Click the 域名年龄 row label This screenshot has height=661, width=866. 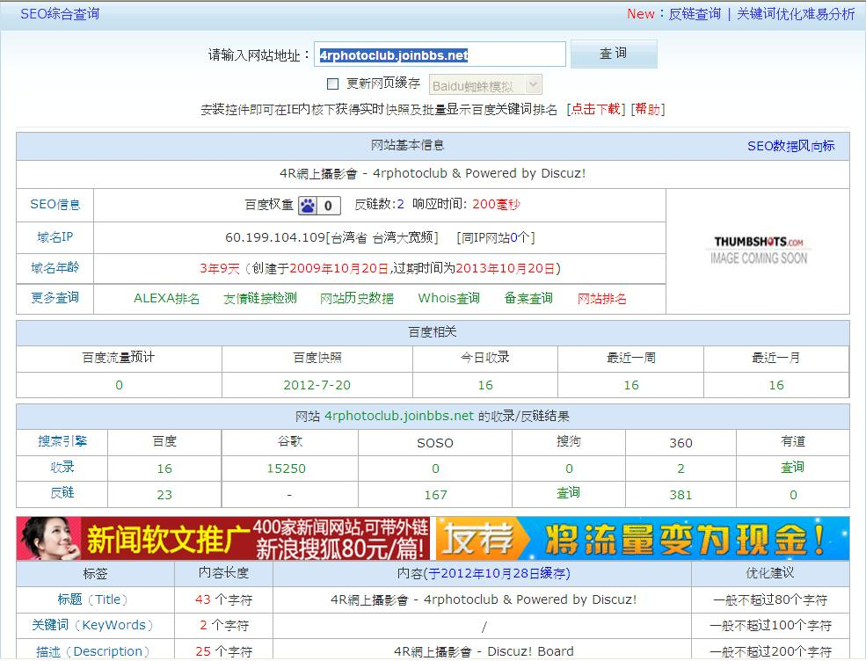coord(55,268)
